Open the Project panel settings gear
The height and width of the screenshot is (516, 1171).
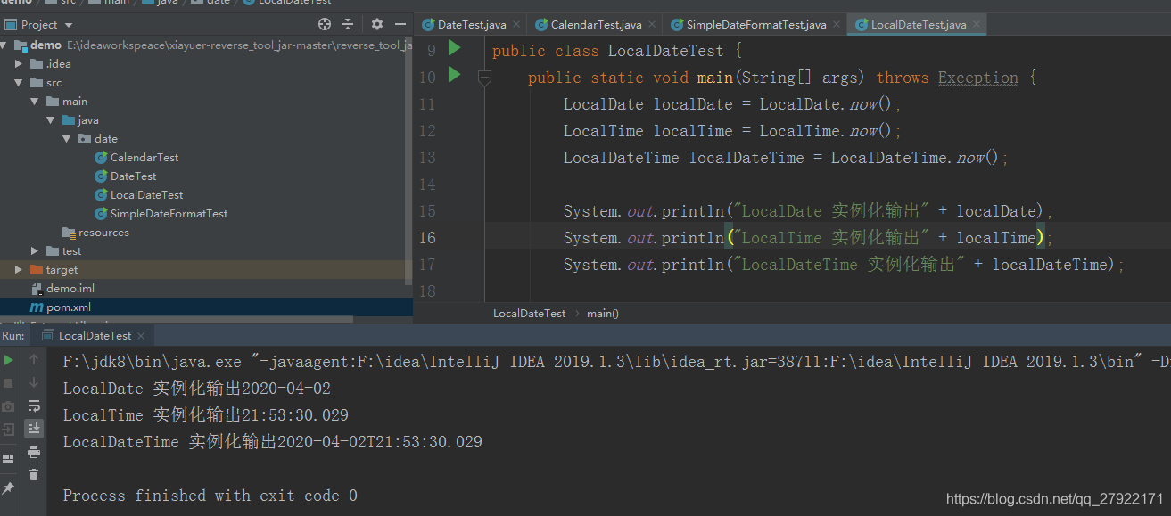(x=377, y=24)
